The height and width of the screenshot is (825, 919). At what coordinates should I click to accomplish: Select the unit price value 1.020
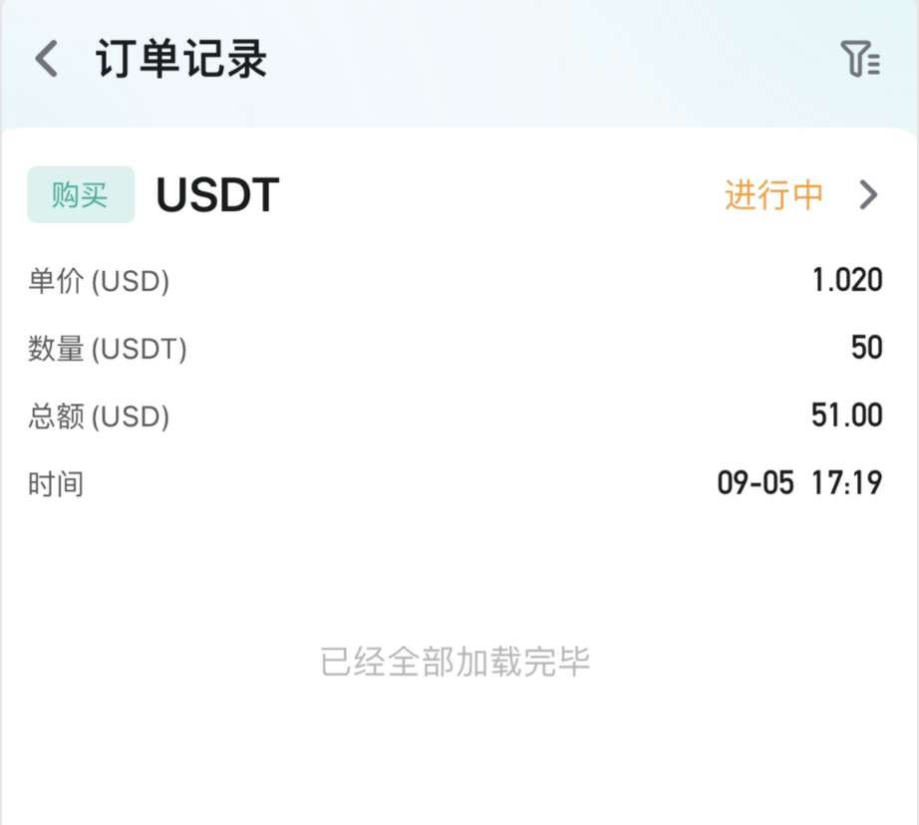click(847, 280)
